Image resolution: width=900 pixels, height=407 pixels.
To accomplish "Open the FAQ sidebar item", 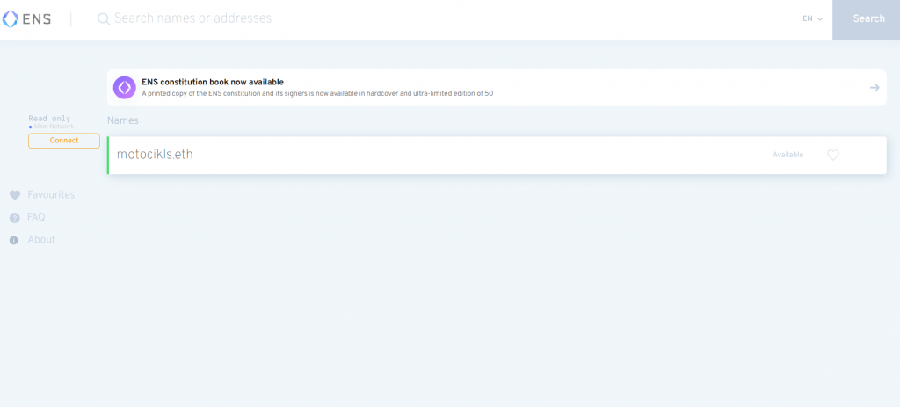I will [36, 217].
